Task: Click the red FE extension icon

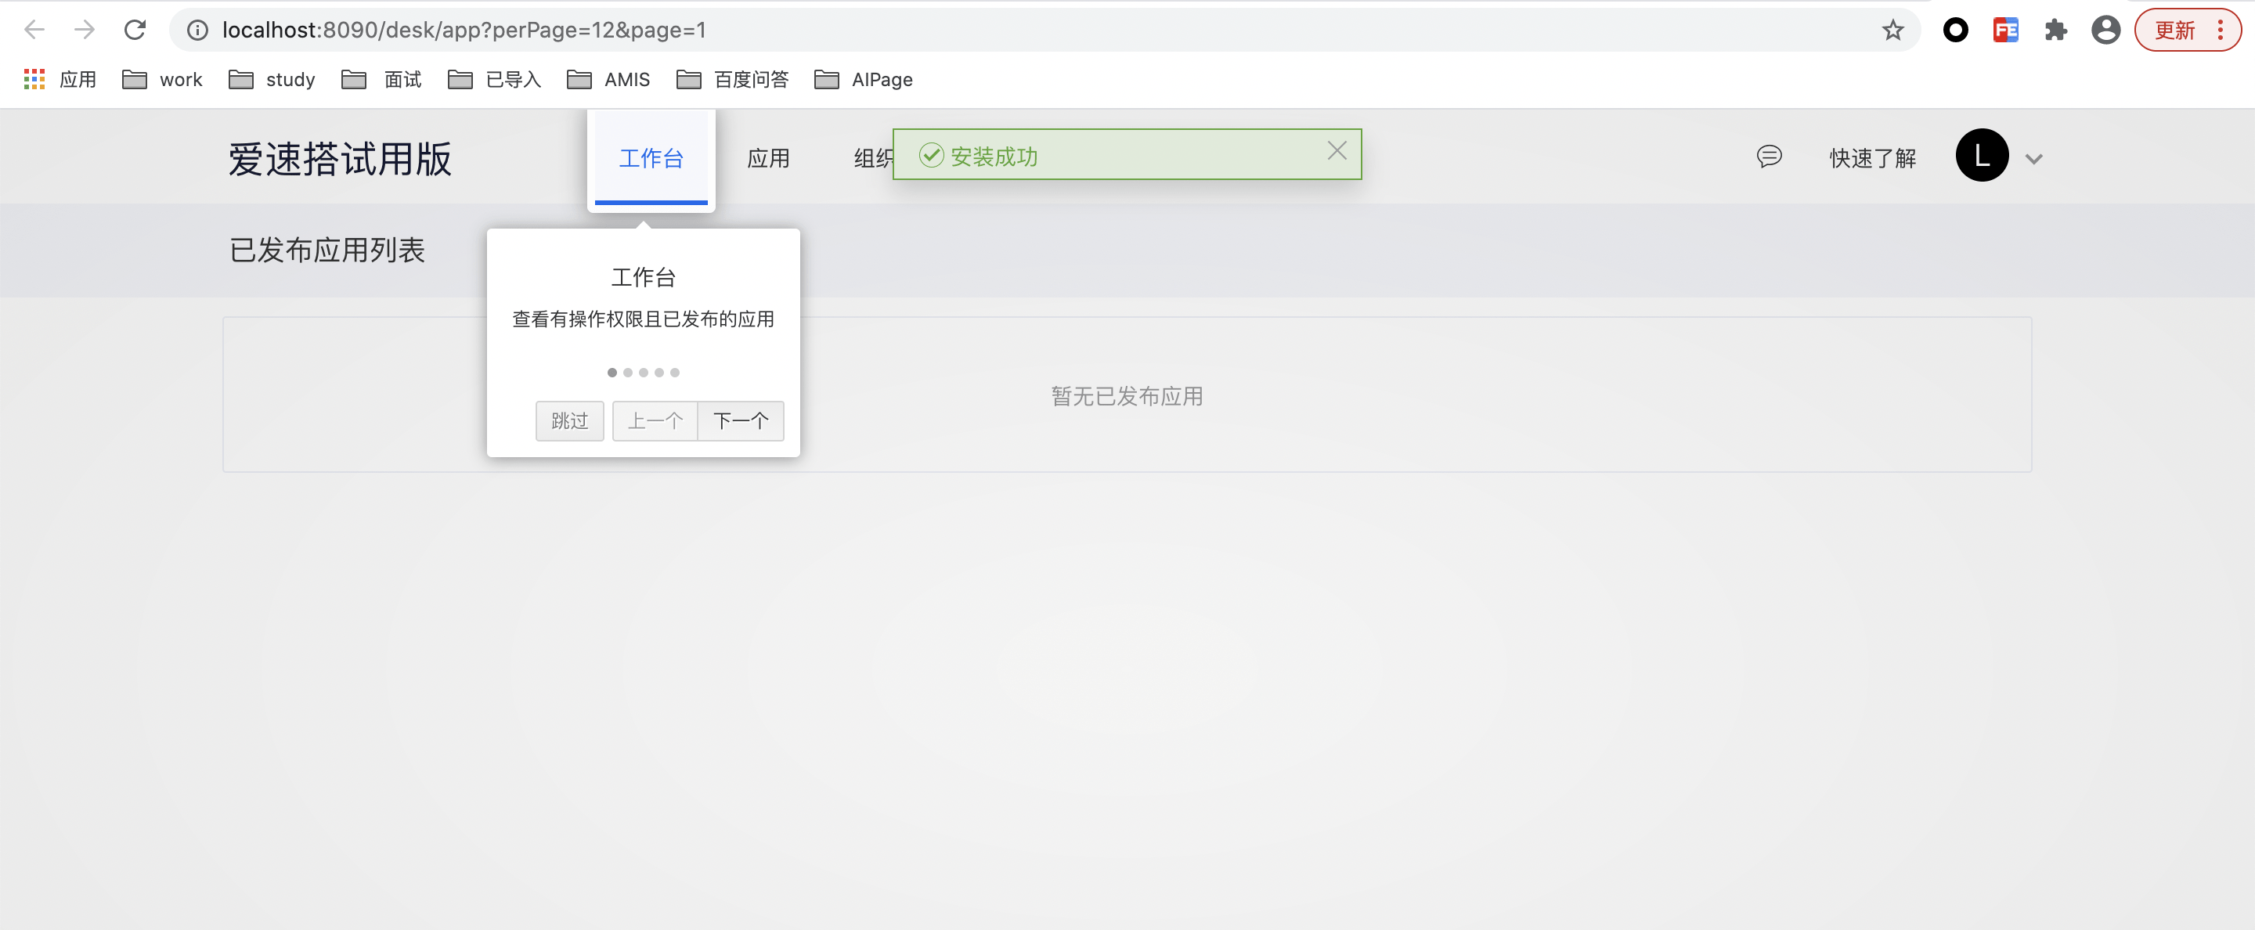Action: pos(2005,30)
